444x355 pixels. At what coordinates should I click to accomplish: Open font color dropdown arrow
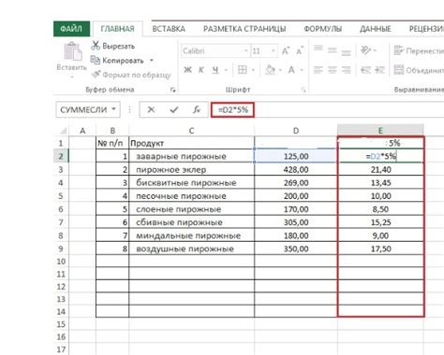(x=302, y=70)
